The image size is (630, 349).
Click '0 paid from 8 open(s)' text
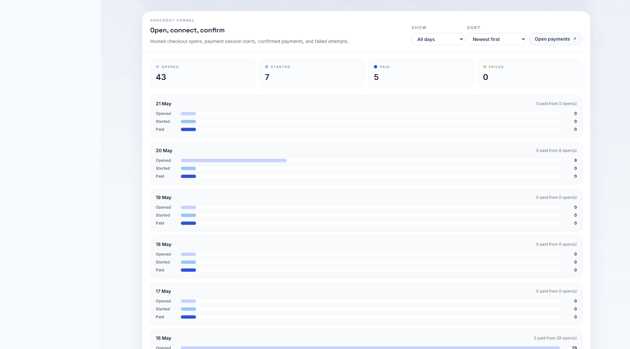coord(556,151)
